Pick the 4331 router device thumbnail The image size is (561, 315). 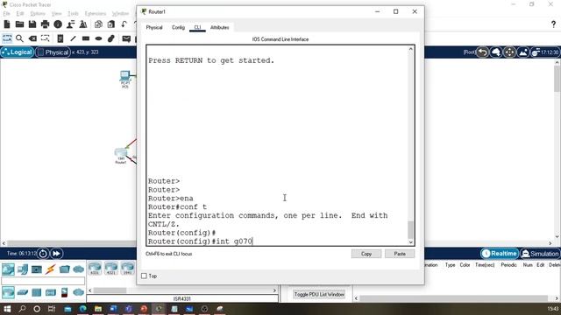(95, 268)
